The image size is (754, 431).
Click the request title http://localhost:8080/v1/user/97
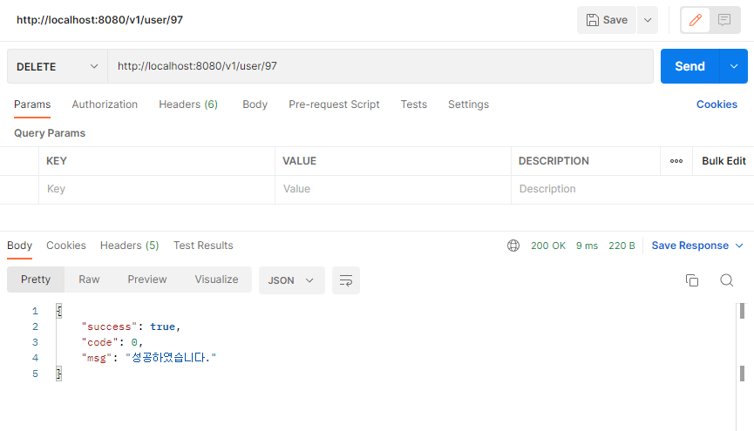(x=99, y=20)
